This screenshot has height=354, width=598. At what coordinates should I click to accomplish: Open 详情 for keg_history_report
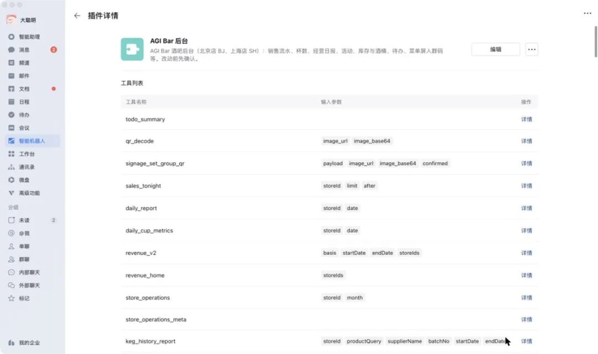(x=527, y=341)
